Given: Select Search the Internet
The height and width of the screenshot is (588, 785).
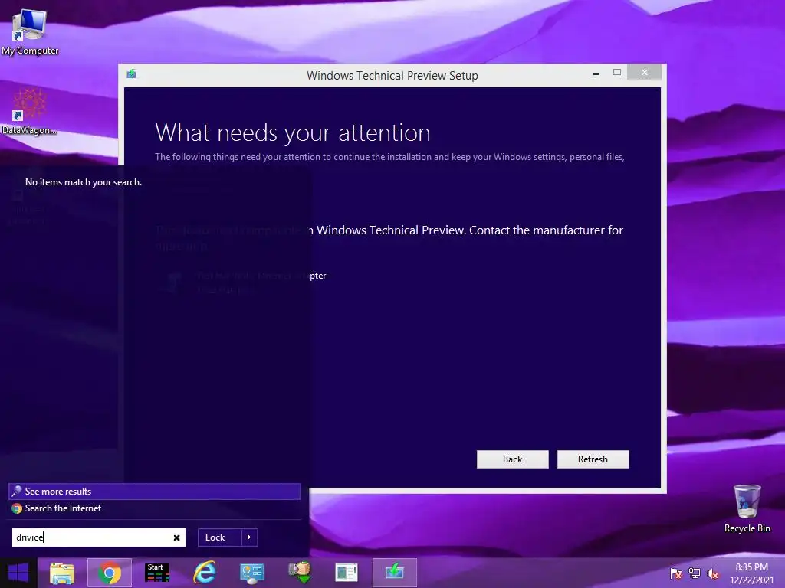Looking at the screenshot, I should pyautogui.click(x=154, y=508).
